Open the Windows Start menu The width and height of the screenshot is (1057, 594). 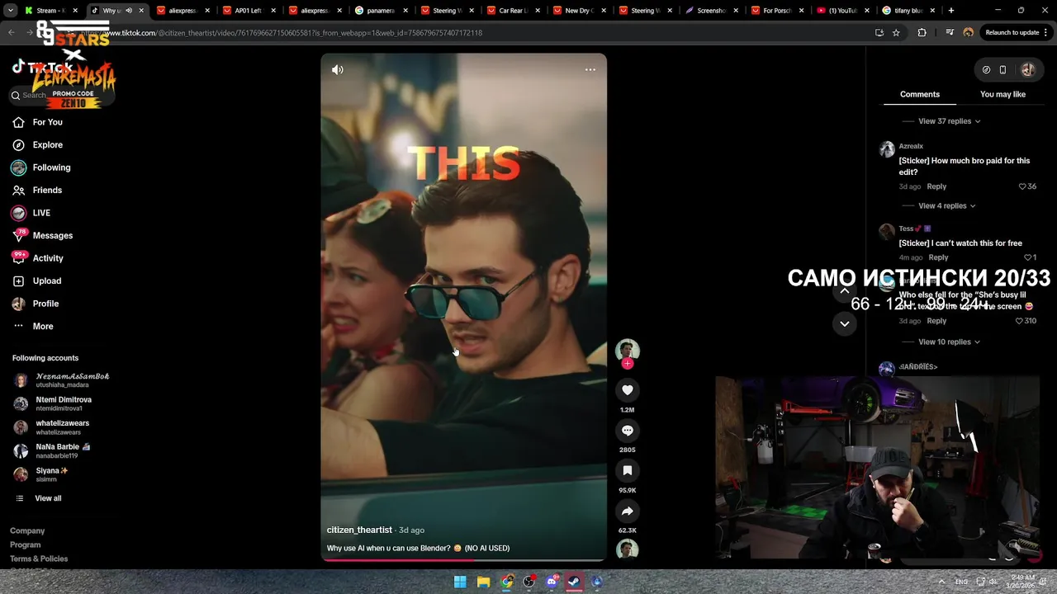click(460, 582)
